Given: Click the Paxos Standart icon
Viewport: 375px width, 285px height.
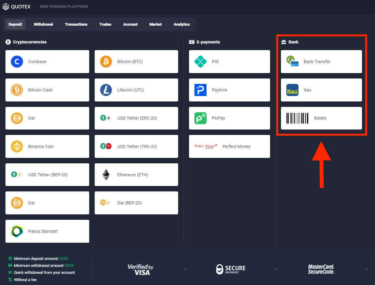Looking at the screenshot, I should (17, 231).
